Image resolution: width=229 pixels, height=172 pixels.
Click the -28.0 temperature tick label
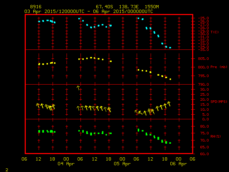(x=204, y=28)
